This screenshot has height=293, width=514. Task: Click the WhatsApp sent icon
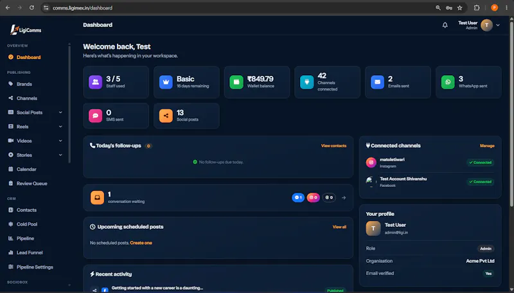448,82
